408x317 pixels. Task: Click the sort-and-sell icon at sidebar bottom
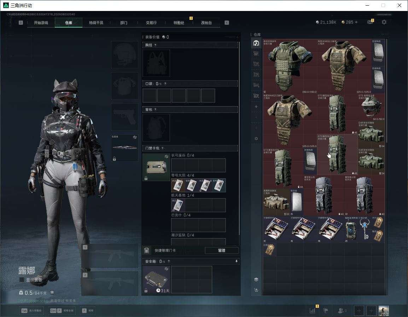(256, 290)
